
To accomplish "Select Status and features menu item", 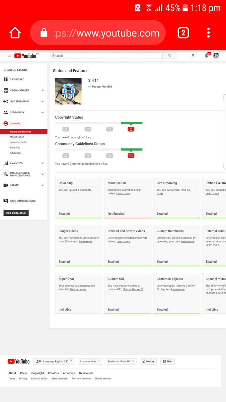I will 24,132.
